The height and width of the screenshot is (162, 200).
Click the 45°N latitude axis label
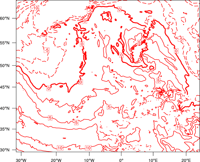point(5,87)
